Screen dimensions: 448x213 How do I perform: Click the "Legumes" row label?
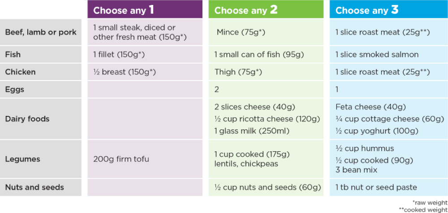22,159
